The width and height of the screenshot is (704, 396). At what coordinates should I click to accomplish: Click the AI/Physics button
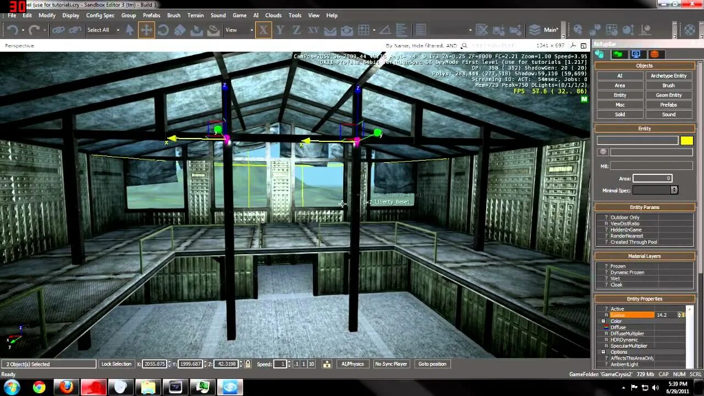353,364
